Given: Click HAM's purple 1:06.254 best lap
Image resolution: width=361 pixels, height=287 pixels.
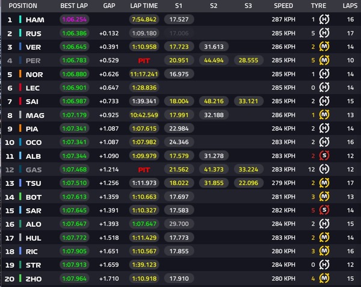Looking at the screenshot, I should (x=75, y=19).
